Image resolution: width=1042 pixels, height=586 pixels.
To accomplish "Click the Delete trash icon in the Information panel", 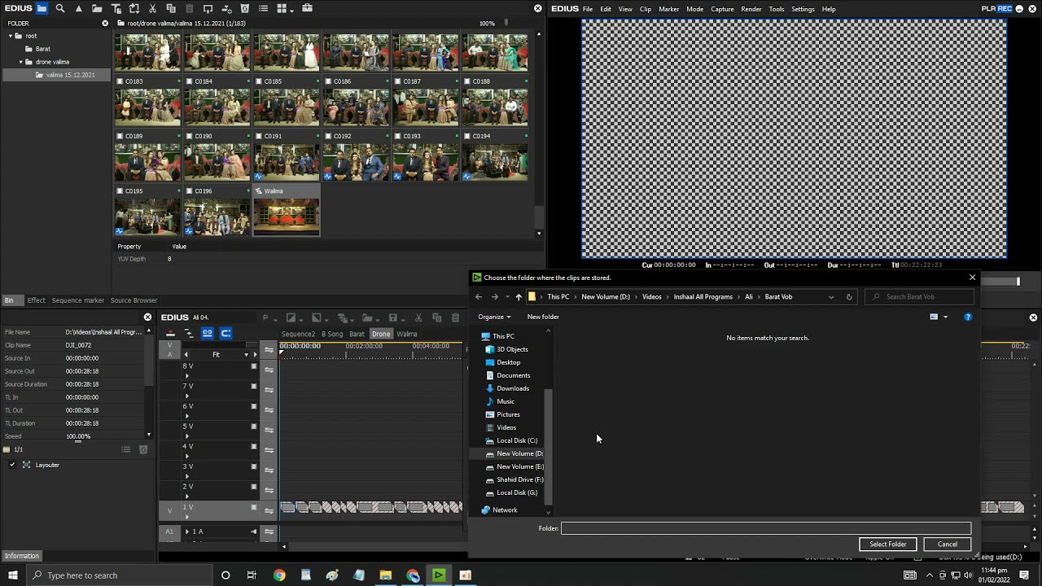I will 143,449.
